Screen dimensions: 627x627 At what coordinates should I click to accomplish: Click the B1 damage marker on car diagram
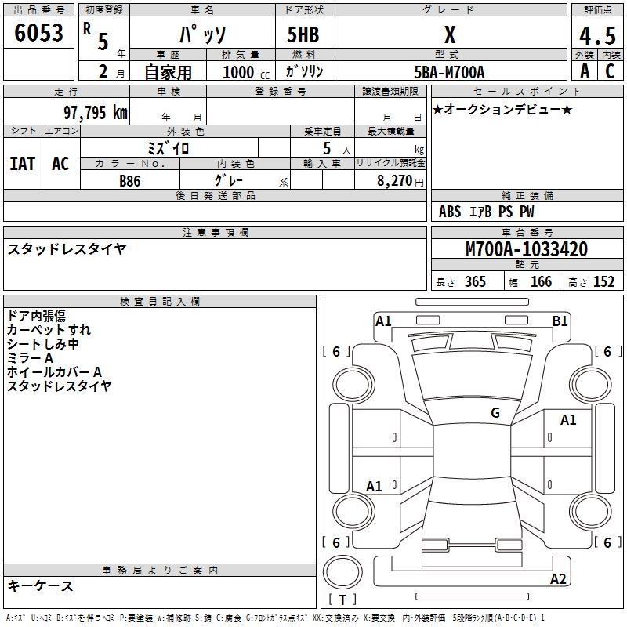pos(560,321)
